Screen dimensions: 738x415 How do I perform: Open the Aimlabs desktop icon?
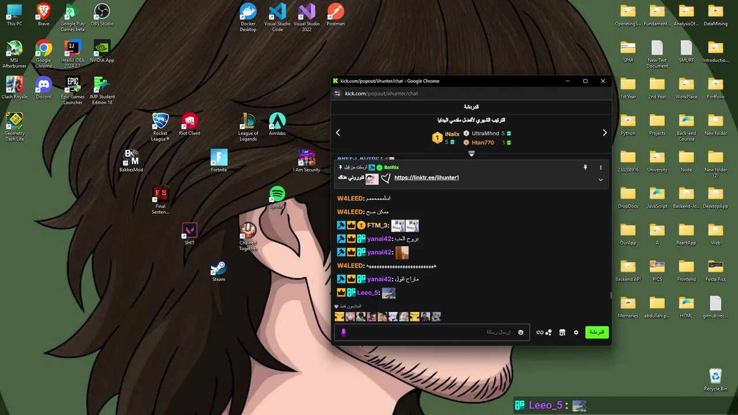(x=277, y=124)
